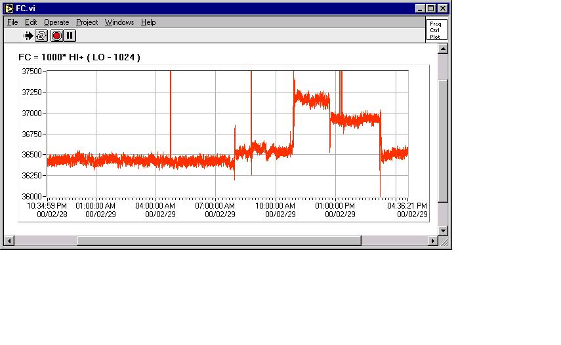Click the 36000 y-axis minimum label
Viewport: 561px width, 345px height.
(x=33, y=196)
